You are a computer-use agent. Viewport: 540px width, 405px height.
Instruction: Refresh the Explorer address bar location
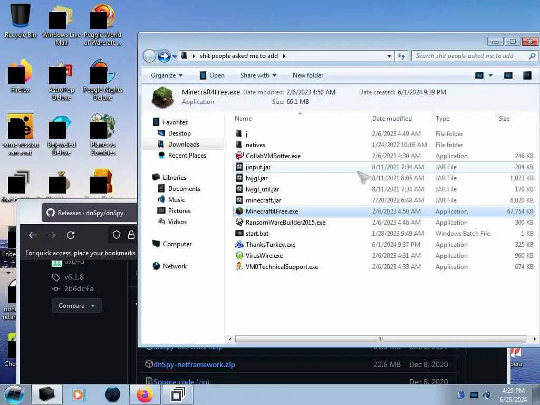401,56
